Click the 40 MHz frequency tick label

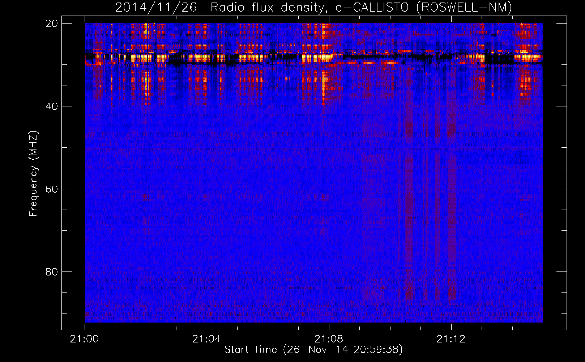click(x=52, y=106)
